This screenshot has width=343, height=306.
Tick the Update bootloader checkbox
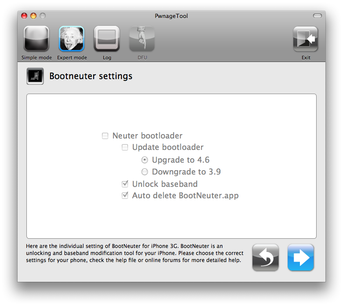(x=125, y=147)
